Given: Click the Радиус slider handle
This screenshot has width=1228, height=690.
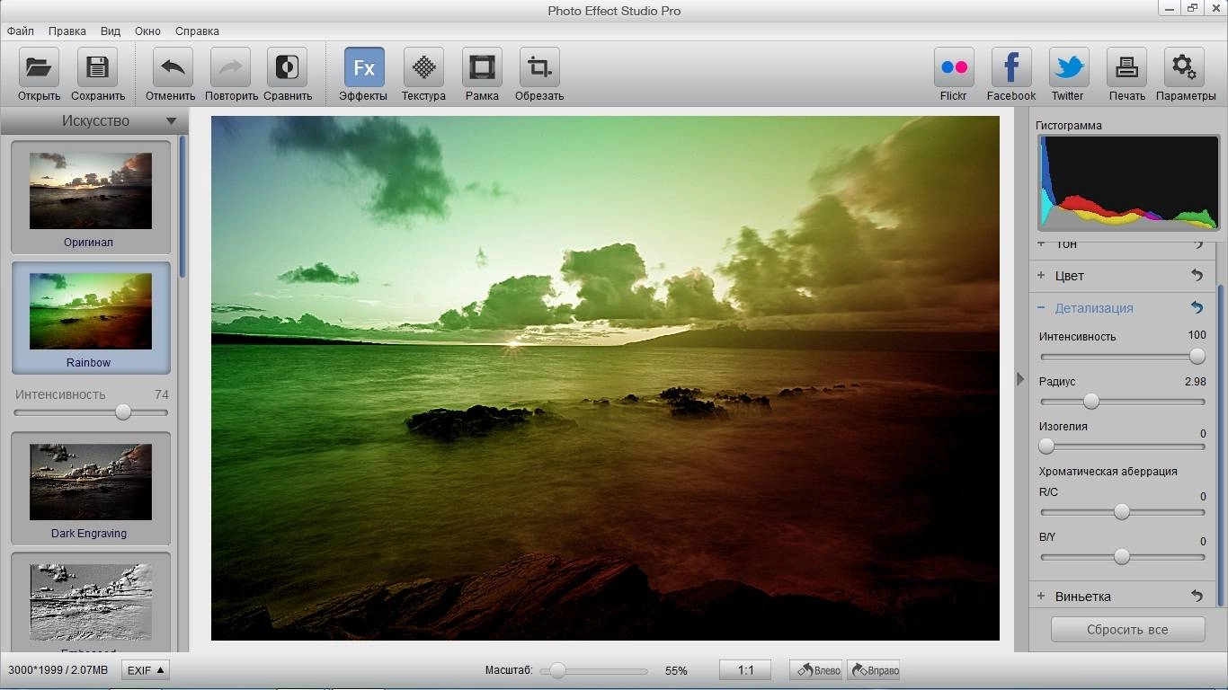Looking at the screenshot, I should [x=1090, y=401].
